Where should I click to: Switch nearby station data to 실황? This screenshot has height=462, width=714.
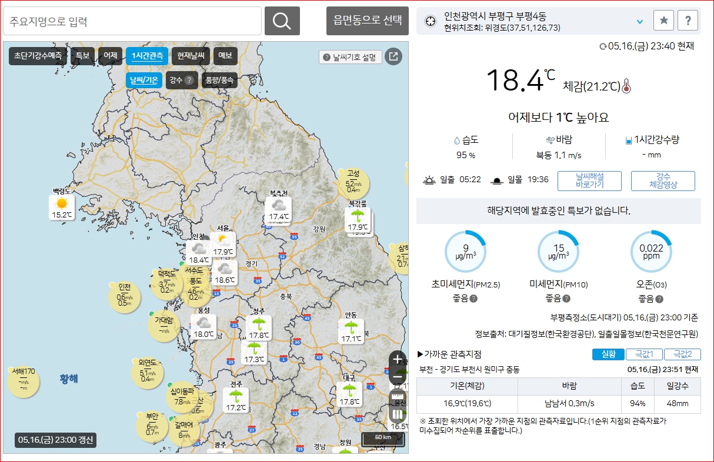(x=608, y=354)
